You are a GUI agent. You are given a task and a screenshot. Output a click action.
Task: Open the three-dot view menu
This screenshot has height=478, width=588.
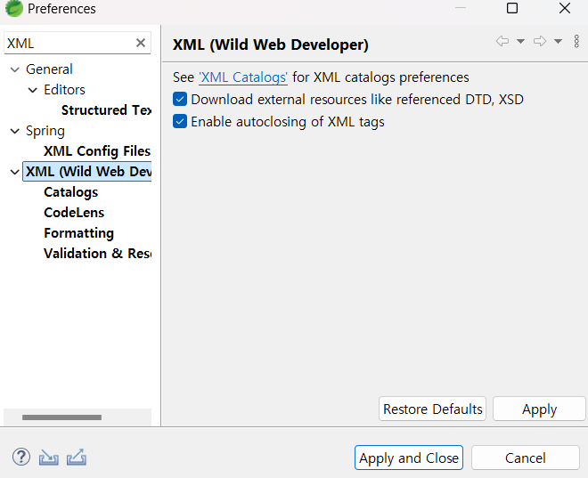[x=576, y=41]
